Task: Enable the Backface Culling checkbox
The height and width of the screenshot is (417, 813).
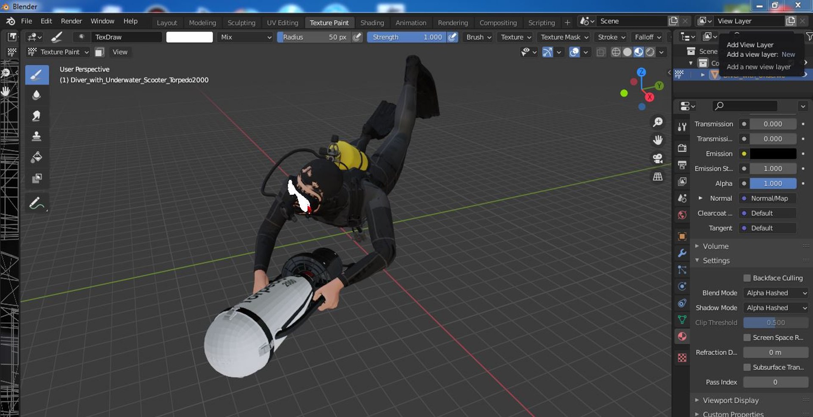Action: point(747,278)
